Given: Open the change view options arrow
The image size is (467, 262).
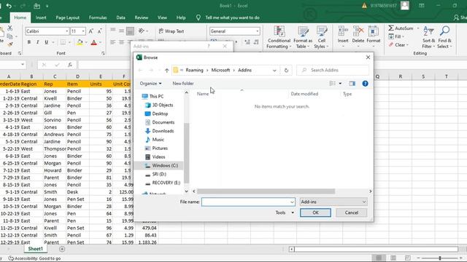Looking at the screenshot, I should 340,84.
